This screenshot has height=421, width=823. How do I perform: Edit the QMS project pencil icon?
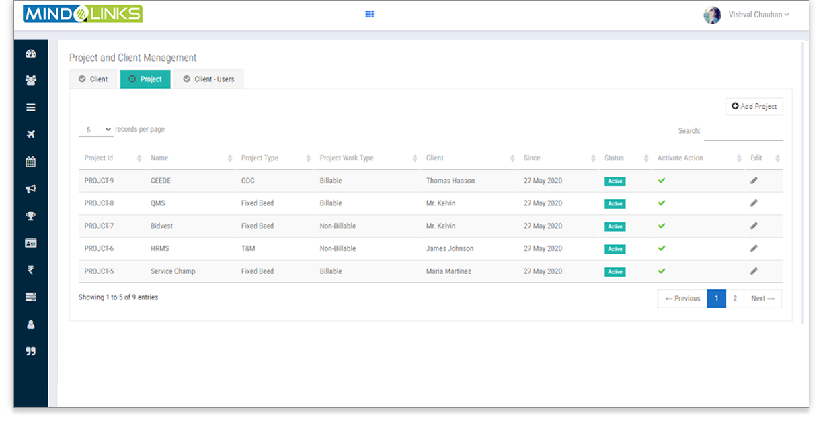pos(754,203)
